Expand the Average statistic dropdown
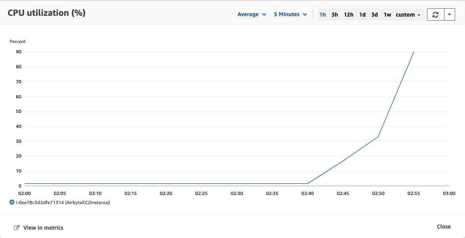Screen dimensions: 465x238 (x=252, y=15)
